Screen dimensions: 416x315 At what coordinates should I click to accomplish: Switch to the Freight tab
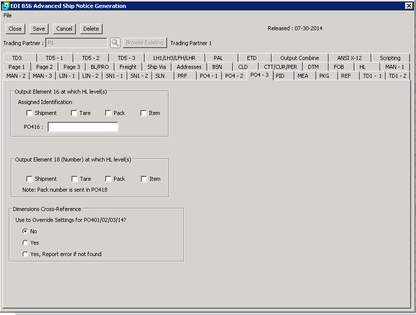tap(128, 67)
